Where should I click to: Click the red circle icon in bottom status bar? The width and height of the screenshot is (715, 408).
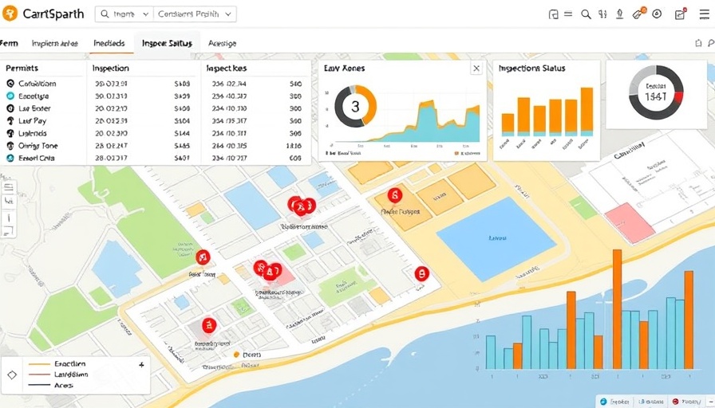coord(675,402)
